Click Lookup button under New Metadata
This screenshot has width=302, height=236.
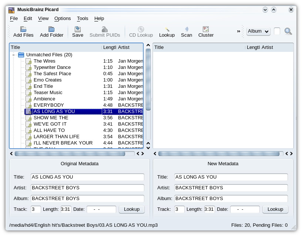tap(275, 209)
